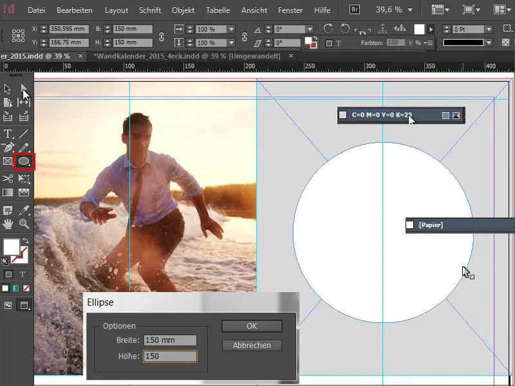Select the Zoom magnifier tool
Viewport: 515px width, 386px height.
click(24, 224)
